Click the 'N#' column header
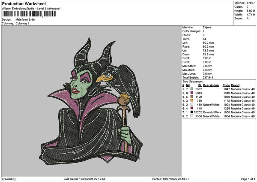Image resolution: width=257 pixels, height=182 pixels. click(188, 85)
